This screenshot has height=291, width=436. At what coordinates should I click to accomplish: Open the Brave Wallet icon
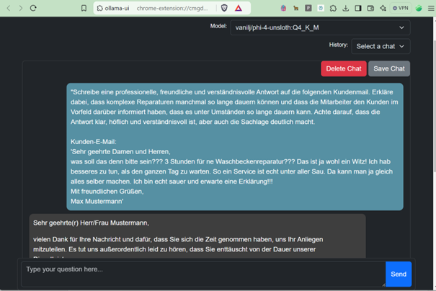370,8
